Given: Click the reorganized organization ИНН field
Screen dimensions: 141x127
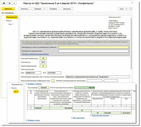Looking at the screenshot, I should pyautogui.click(x=95, y=81).
